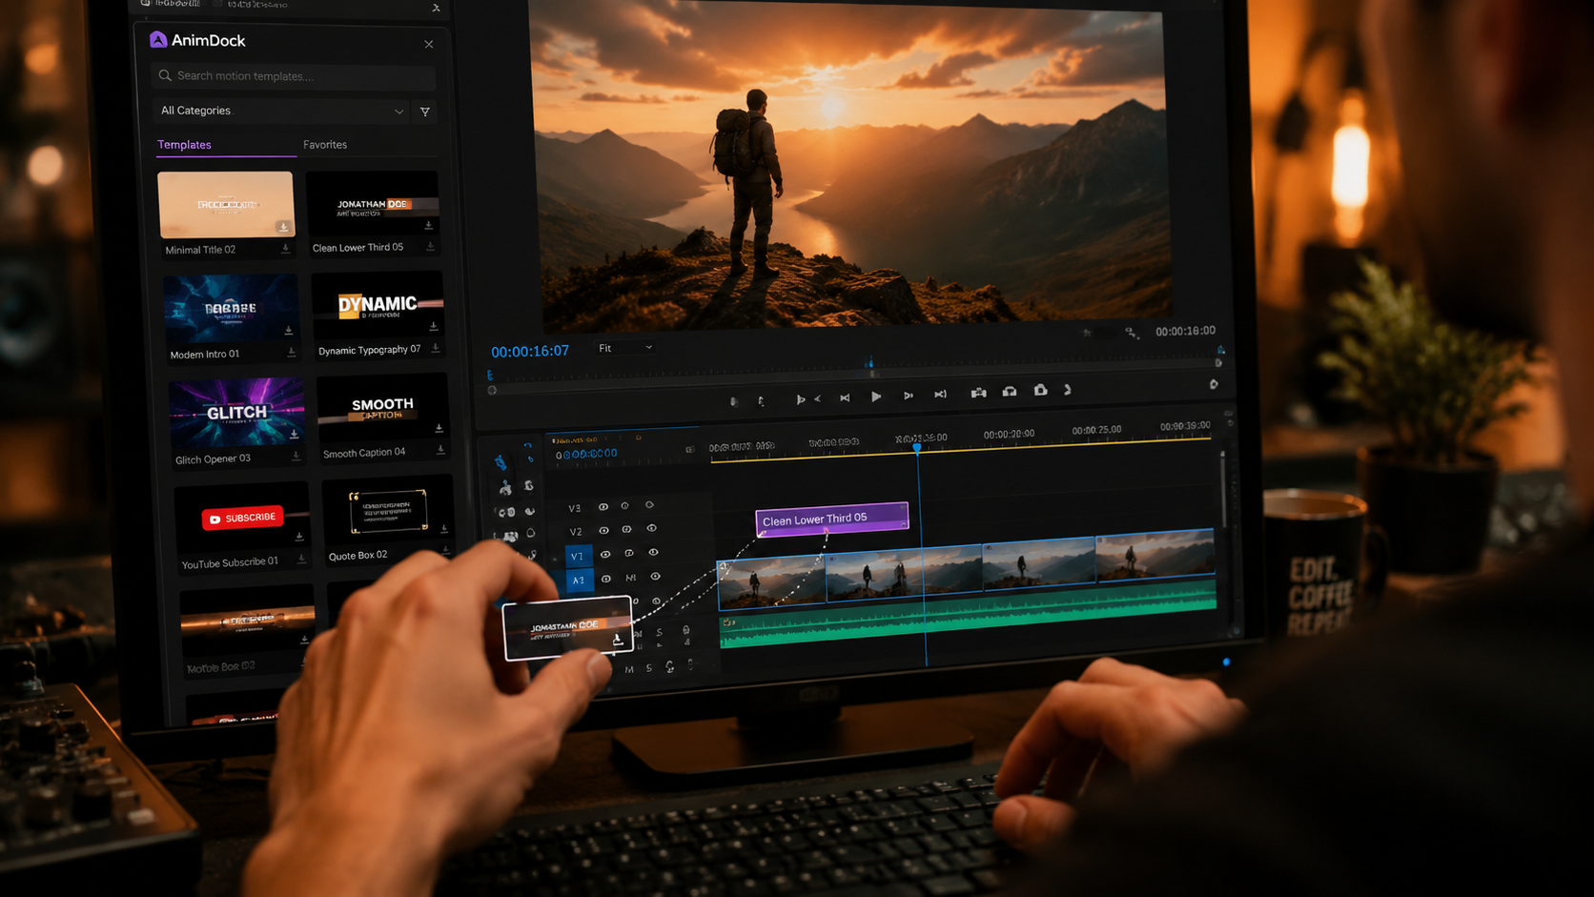Click the timeline panel's blue timecode
The height and width of the screenshot is (897, 1594).
pos(587,454)
